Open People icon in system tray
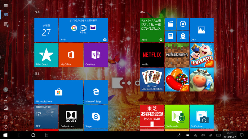The image size is (248, 139). 179,135
